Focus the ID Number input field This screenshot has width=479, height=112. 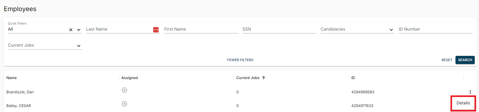click(x=435, y=29)
